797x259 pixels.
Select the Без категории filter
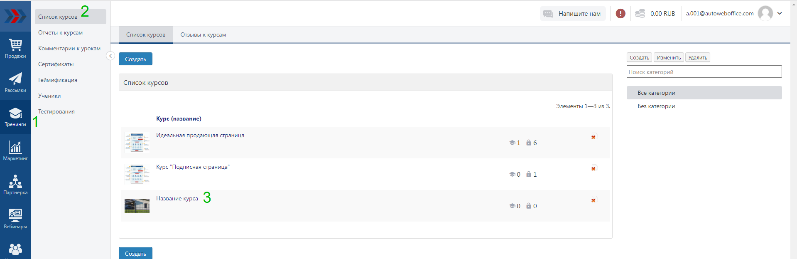[656, 106]
